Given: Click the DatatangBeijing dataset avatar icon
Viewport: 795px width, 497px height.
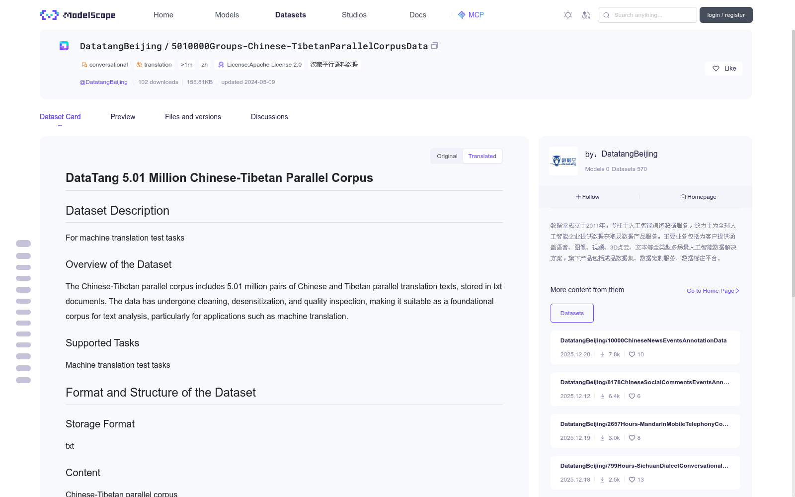Looking at the screenshot, I should point(64,46).
